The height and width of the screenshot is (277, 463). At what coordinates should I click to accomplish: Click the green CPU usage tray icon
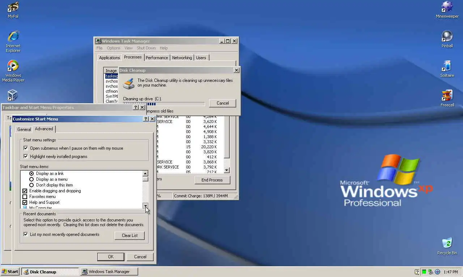coord(424,272)
